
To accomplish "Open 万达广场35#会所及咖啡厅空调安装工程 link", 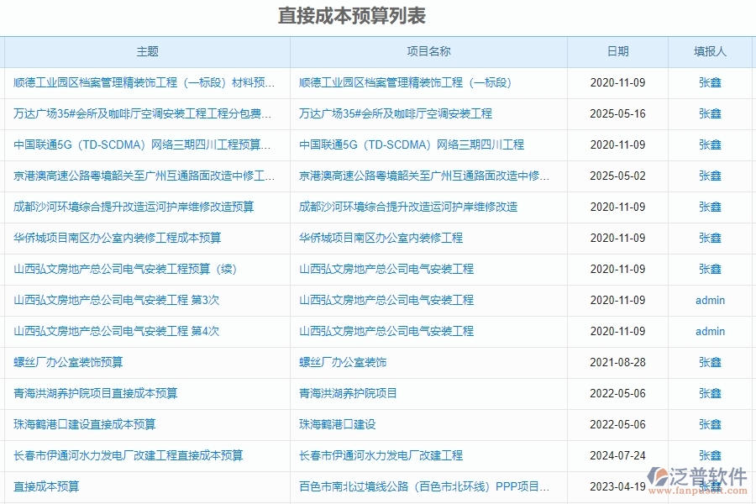I will (142, 113).
